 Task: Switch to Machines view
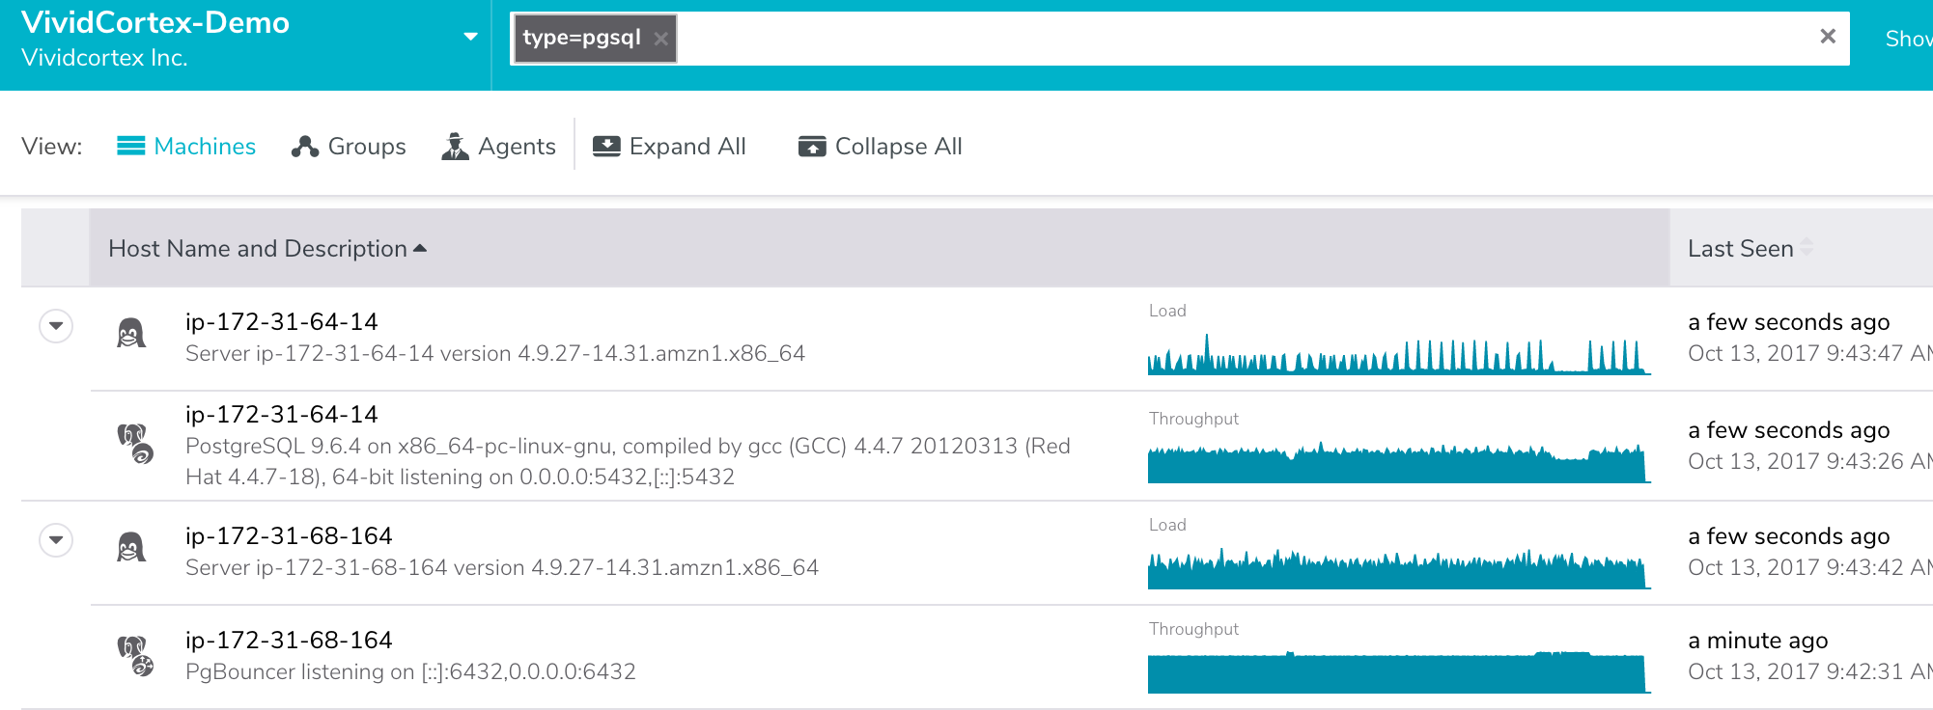point(186,147)
